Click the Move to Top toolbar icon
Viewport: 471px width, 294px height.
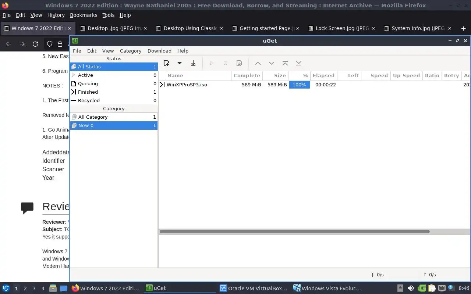(x=285, y=63)
